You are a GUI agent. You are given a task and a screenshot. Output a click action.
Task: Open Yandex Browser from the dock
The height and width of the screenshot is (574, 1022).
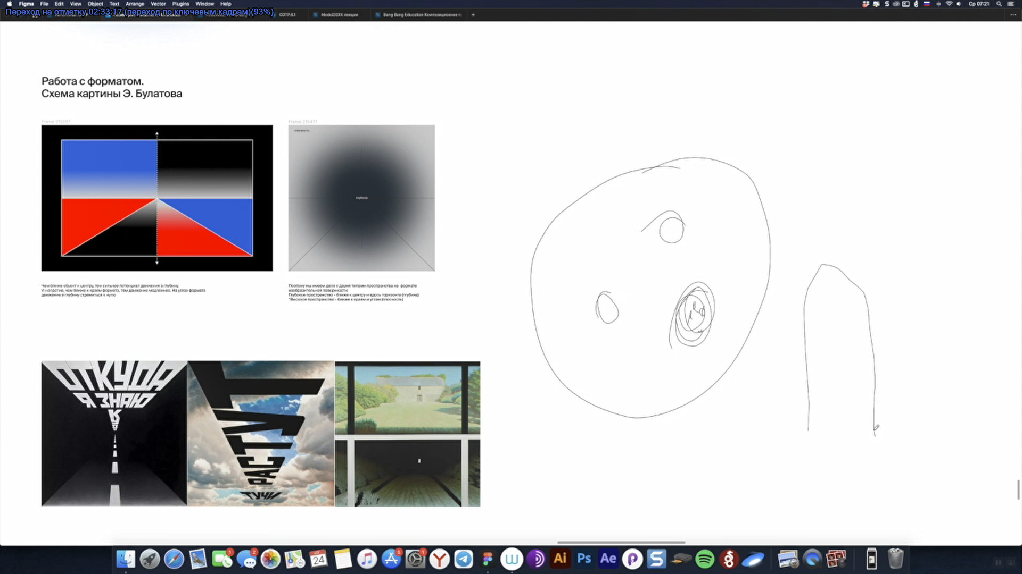click(440, 559)
